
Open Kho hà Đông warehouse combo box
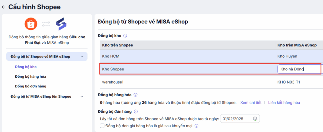click(x=298, y=69)
